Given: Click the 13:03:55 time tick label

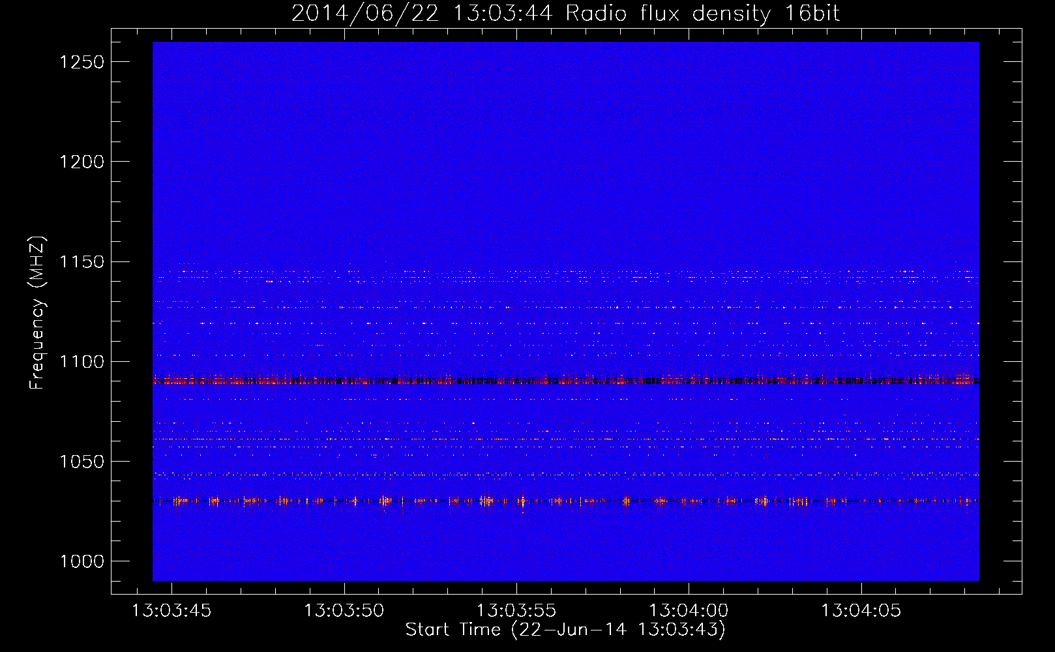Looking at the screenshot, I should coord(516,611).
